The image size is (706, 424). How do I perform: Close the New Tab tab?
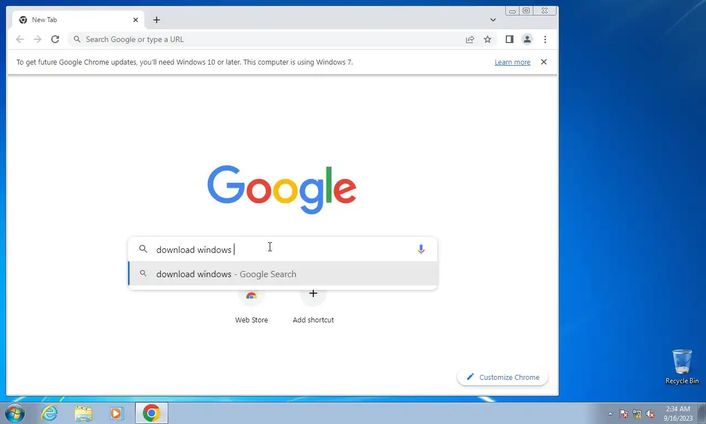(x=136, y=20)
